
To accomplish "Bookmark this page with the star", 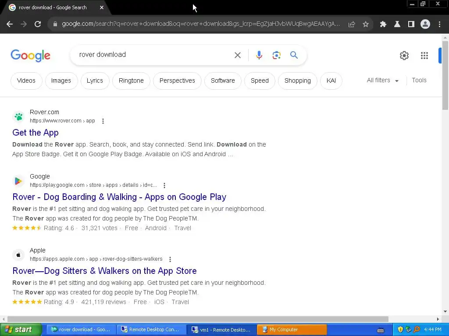I will tap(366, 24).
